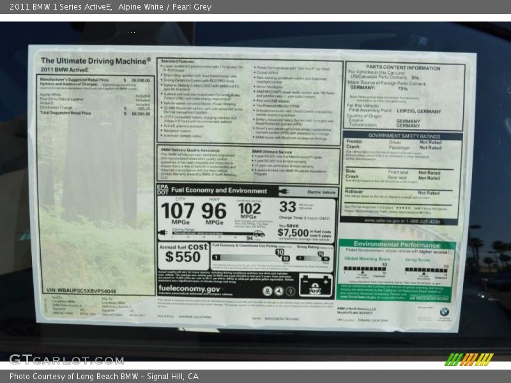Click the 96 highway MPGe figure
The width and height of the screenshot is (511, 383).
coord(214,211)
